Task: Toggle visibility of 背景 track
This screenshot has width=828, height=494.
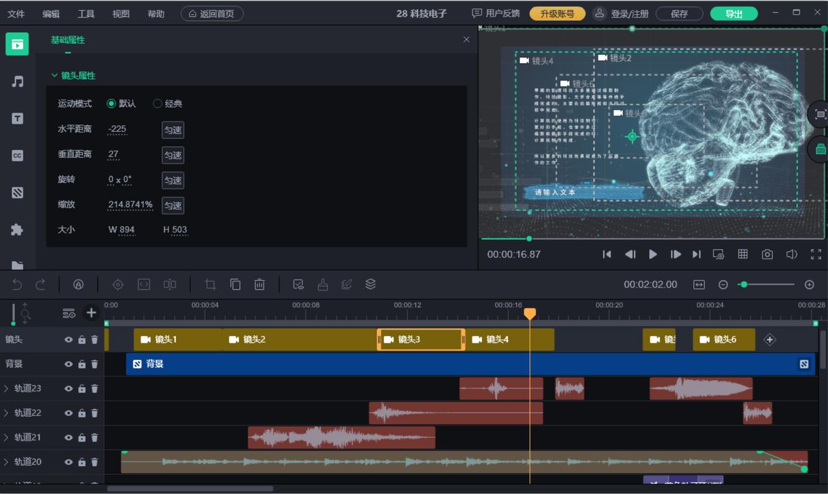Action: 69,364
